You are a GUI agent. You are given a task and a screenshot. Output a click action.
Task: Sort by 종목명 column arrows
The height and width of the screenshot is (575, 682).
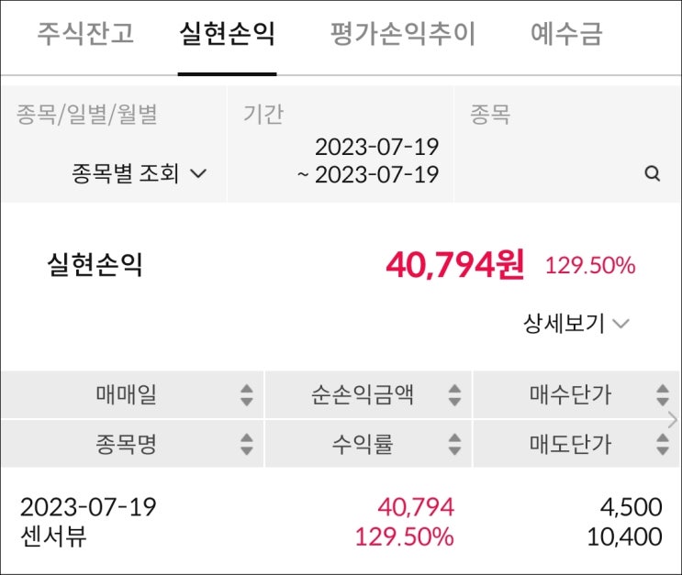pos(246,445)
